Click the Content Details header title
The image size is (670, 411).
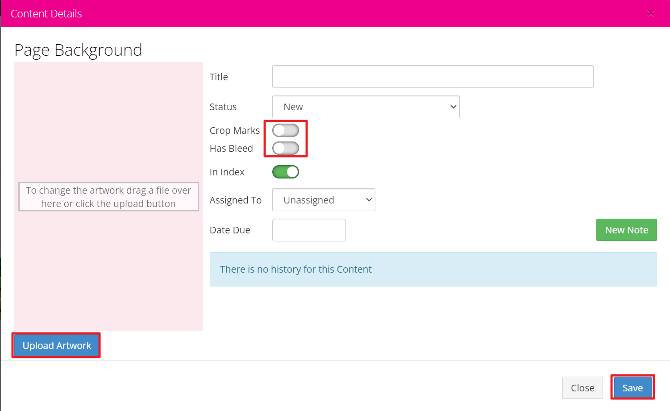point(46,14)
